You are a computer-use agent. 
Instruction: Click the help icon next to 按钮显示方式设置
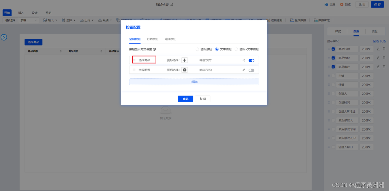(x=154, y=49)
